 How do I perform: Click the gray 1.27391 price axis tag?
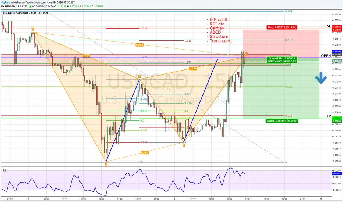coord(337,54)
